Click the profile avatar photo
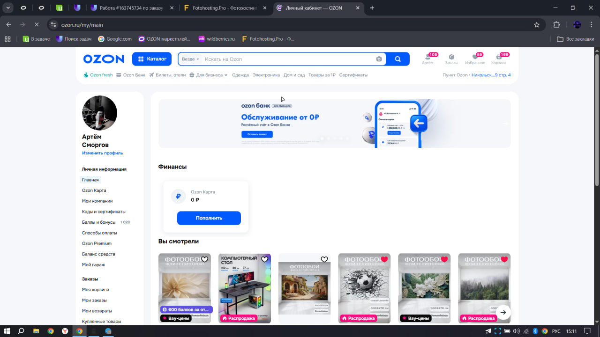 (x=99, y=113)
